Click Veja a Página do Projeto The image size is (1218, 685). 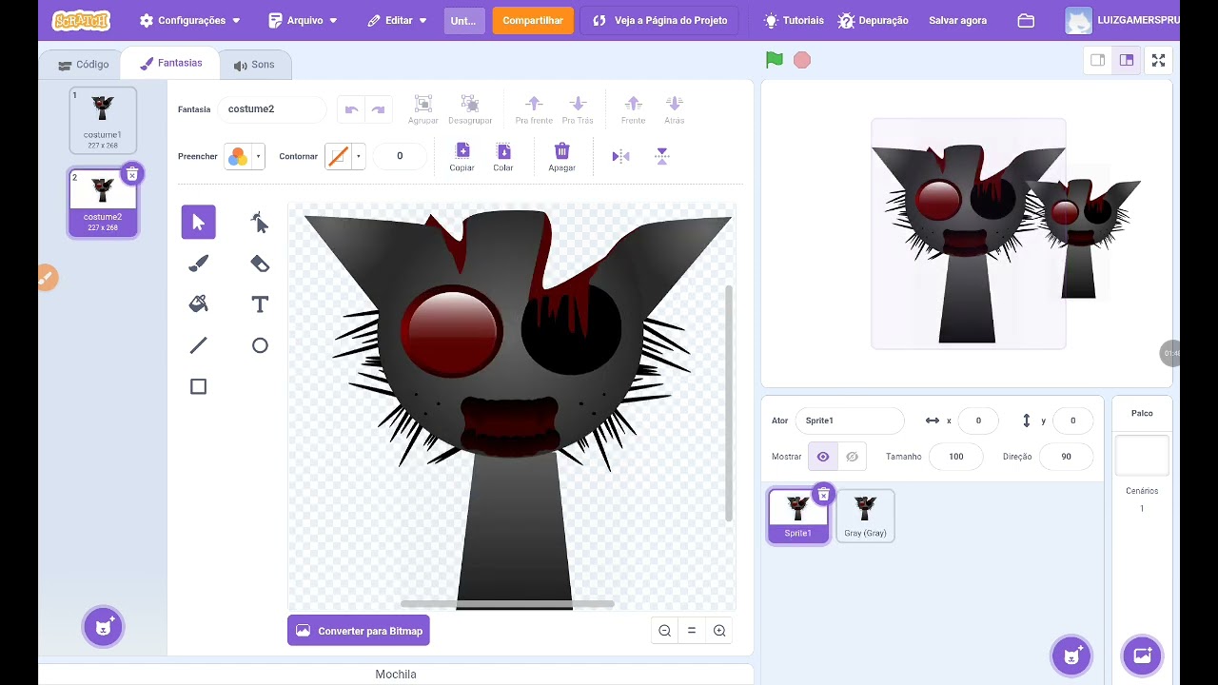point(659,20)
